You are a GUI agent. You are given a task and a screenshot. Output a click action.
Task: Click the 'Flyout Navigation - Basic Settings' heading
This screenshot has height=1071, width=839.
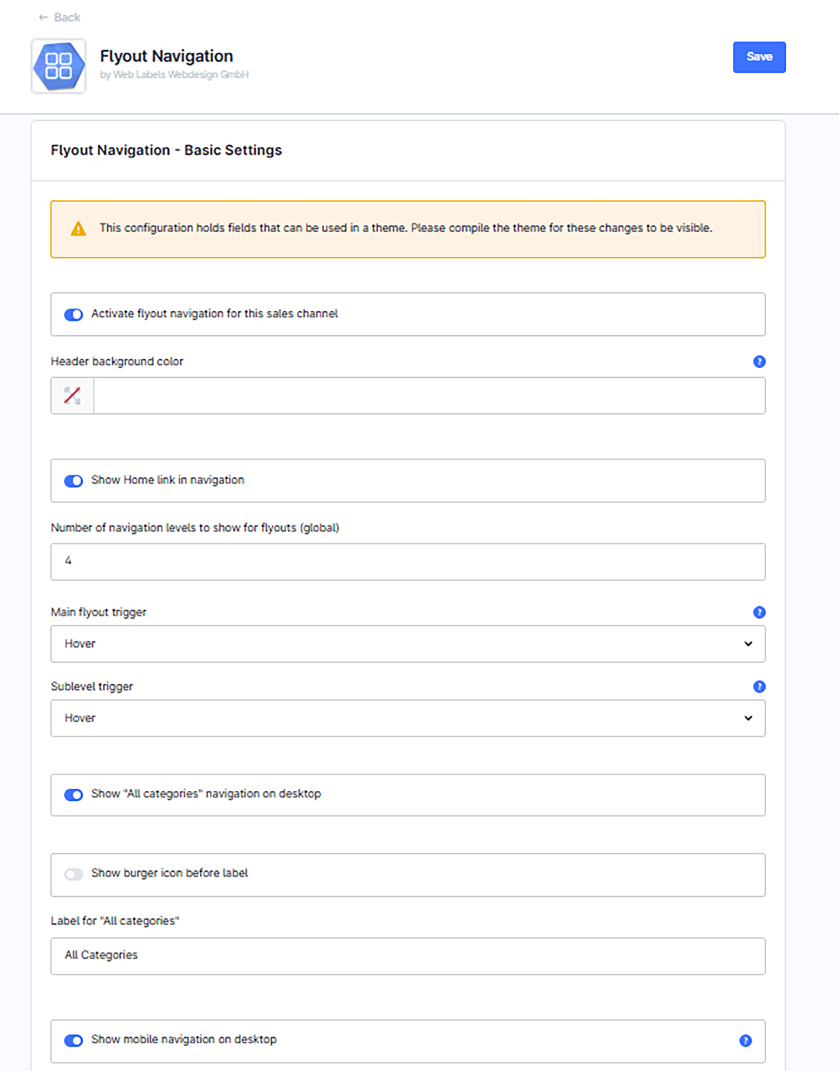166,150
